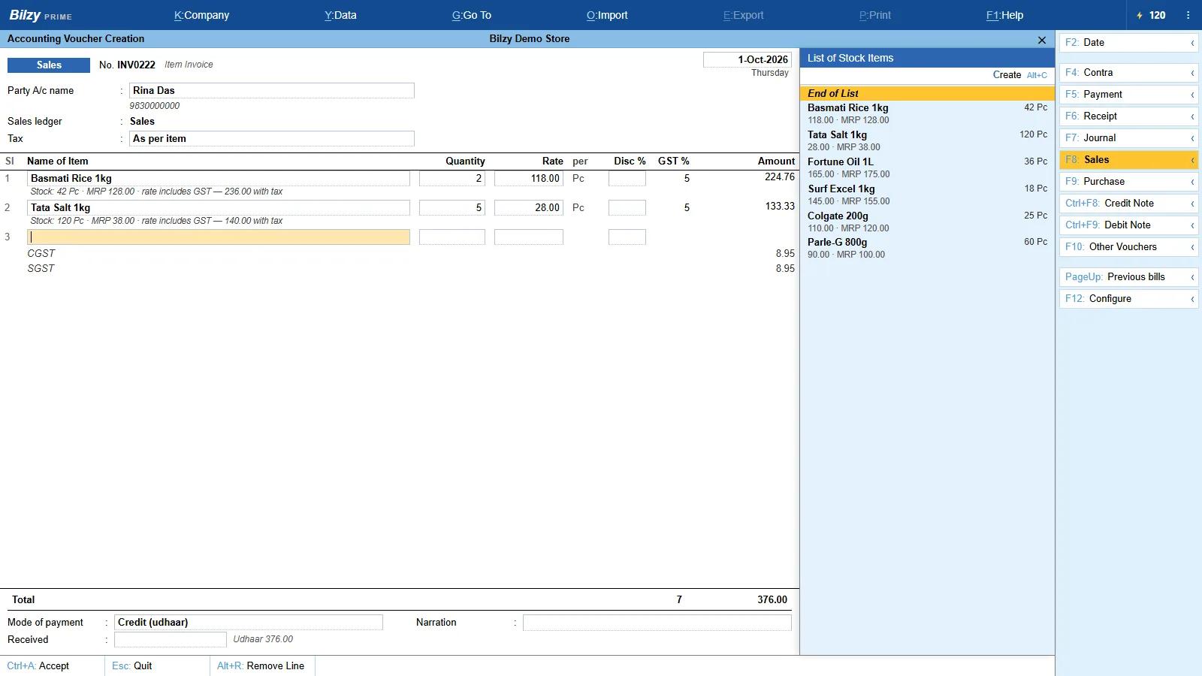The width and height of the screenshot is (1202, 676).
Task: Click the Party A/c name field
Action: [x=271, y=90]
